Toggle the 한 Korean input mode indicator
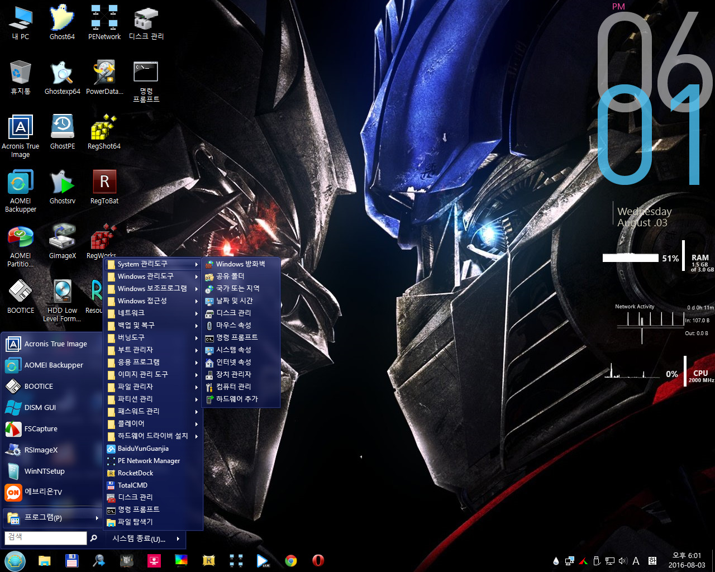 click(652, 561)
